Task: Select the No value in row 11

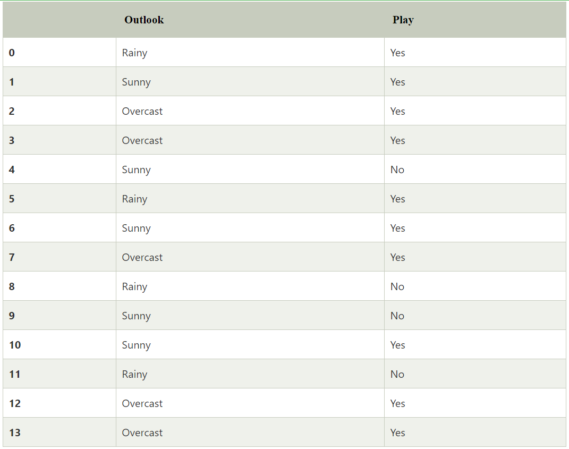Action: (x=397, y=374)
